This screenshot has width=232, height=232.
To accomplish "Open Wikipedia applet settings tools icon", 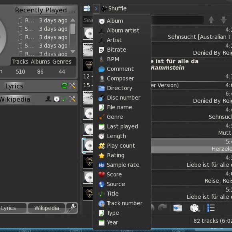I will point(72,99).
